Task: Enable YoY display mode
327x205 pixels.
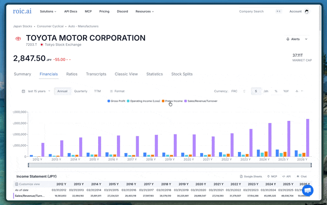Action: (x=286, y=91)
